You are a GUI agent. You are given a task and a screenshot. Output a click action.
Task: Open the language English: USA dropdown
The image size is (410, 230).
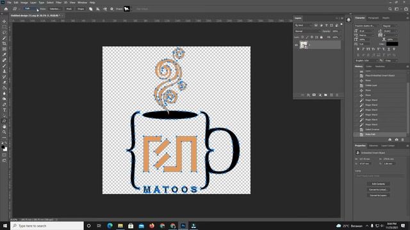pyautogui.click(x=366, y=61)
